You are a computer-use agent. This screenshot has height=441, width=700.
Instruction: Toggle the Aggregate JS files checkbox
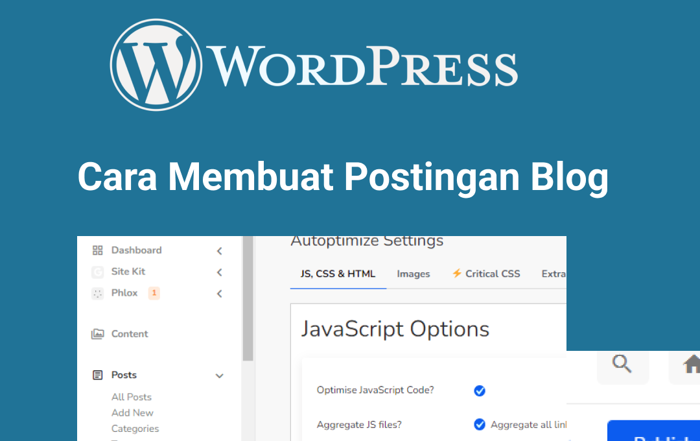click(x=480, y=425)
